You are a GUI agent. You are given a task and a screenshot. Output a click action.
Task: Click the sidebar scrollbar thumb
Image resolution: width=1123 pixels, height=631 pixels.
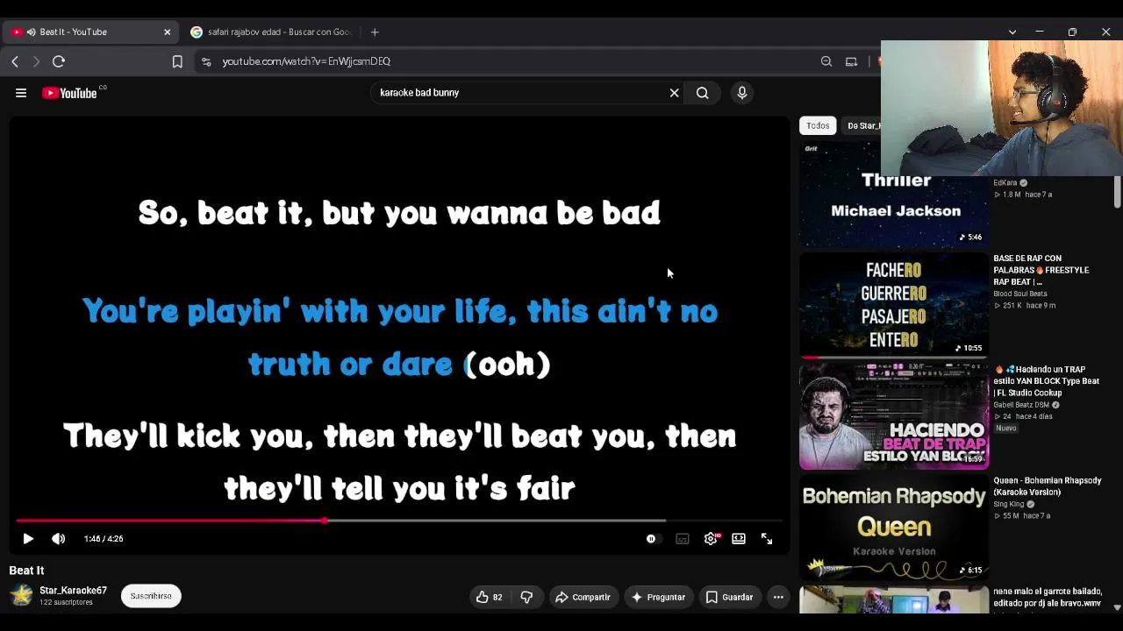click(1117, 192)
